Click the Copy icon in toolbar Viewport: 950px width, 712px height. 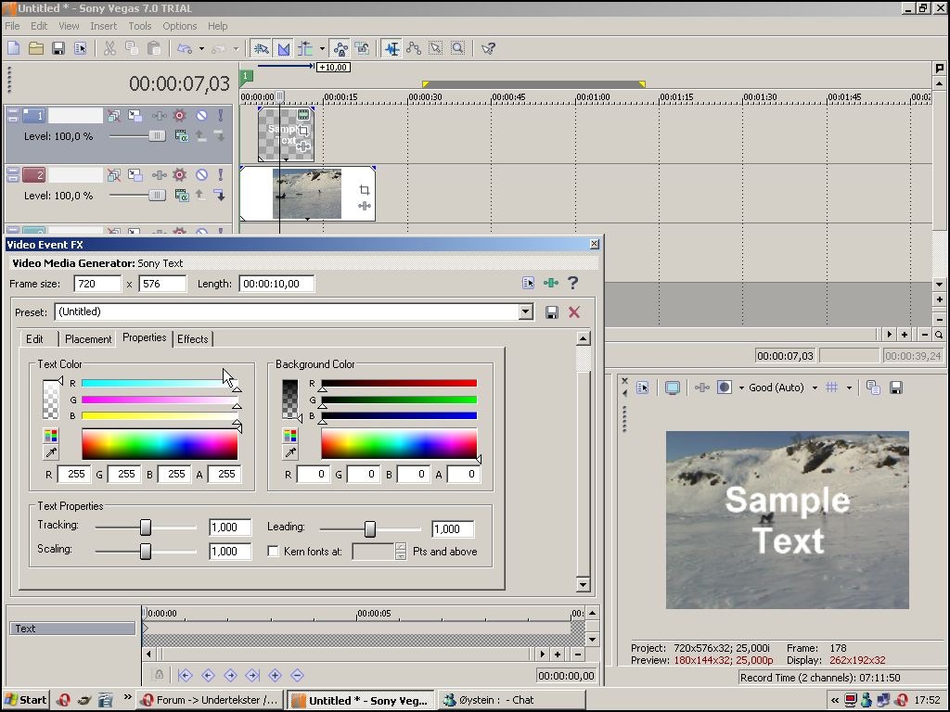[132, 48]
